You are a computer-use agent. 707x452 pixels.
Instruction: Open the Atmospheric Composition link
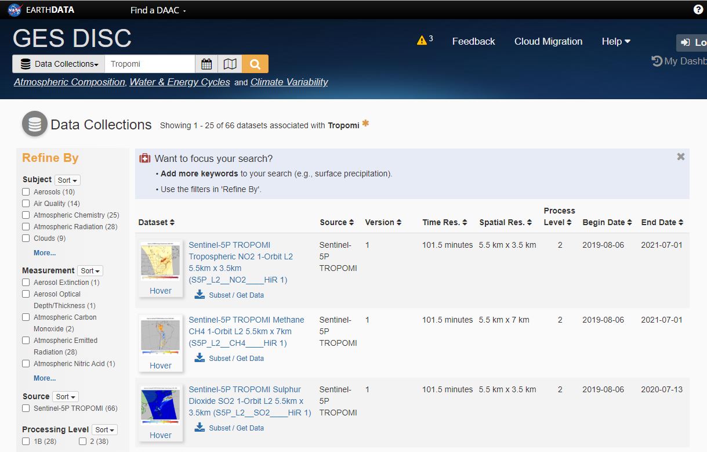70,82
